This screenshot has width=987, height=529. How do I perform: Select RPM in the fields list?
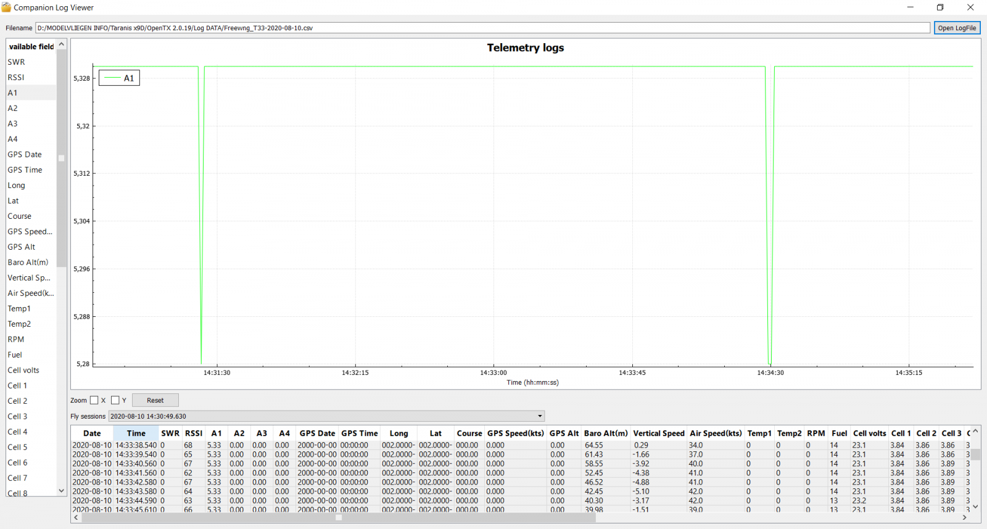coord(31,339)
